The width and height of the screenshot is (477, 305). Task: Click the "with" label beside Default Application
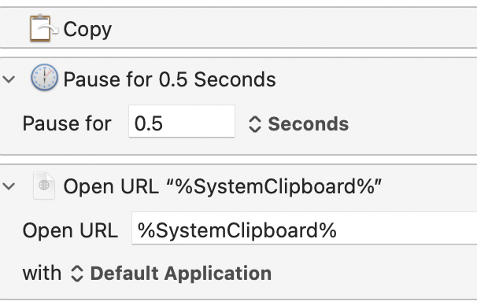[x=42, y=273]
